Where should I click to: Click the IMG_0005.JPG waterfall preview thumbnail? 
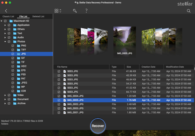[125, 36]
